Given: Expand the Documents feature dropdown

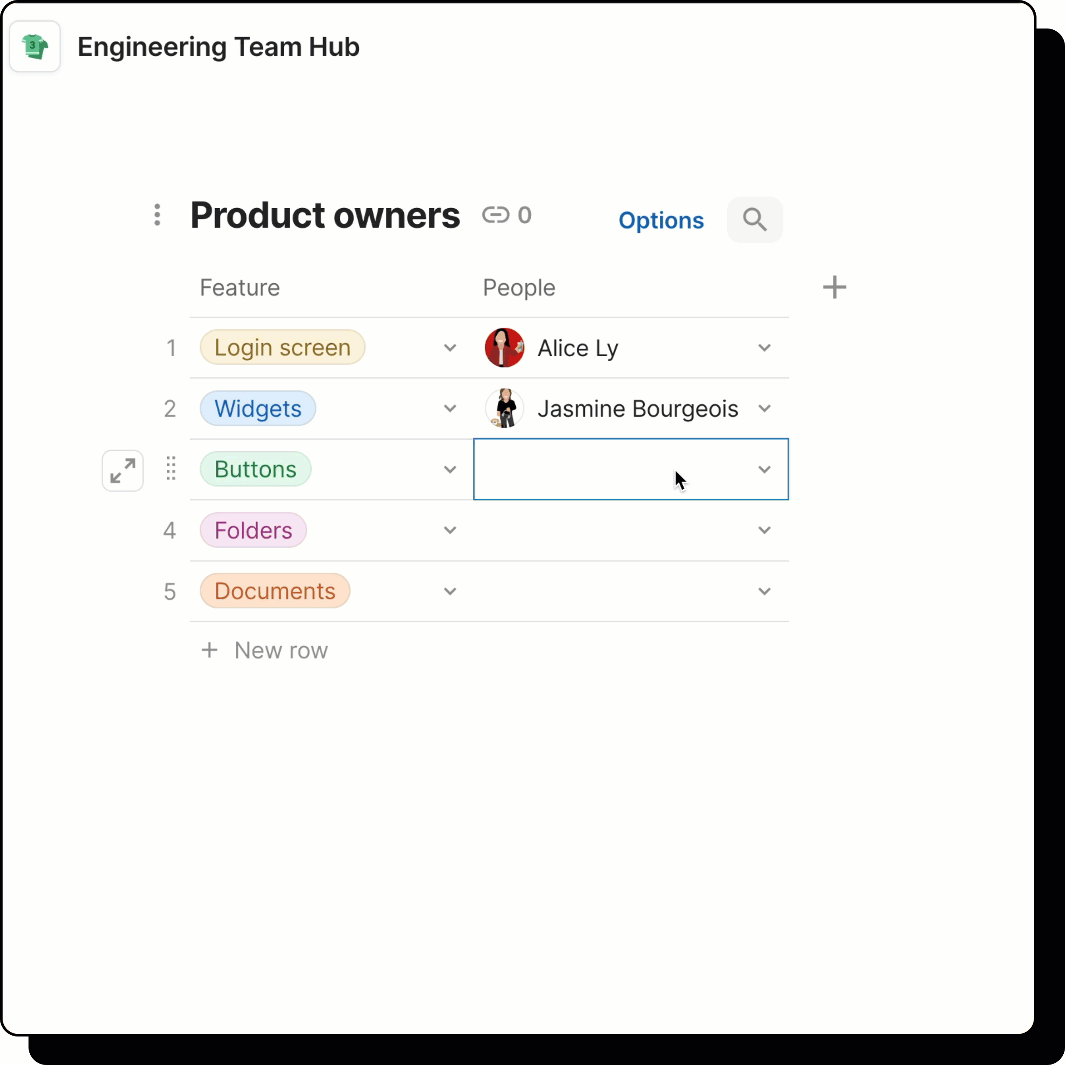Looking at the screenshot, I should coord(450,591).
